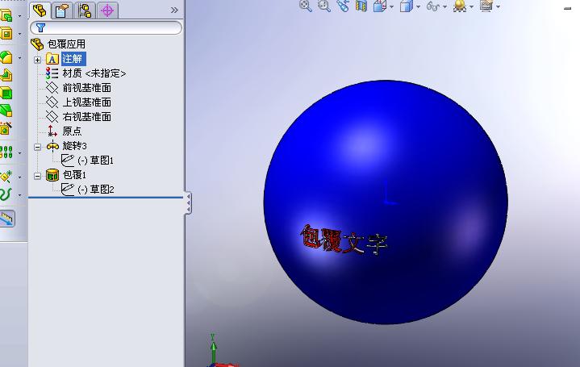The width and height of the screenshot is (580, 367).
Task: Open the Linear Pattern dropdown arrow
Action: [x=19, y=152]
